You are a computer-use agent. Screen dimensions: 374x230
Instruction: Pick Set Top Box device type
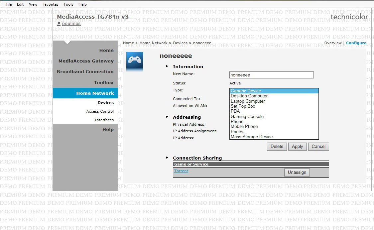point(274,106)
